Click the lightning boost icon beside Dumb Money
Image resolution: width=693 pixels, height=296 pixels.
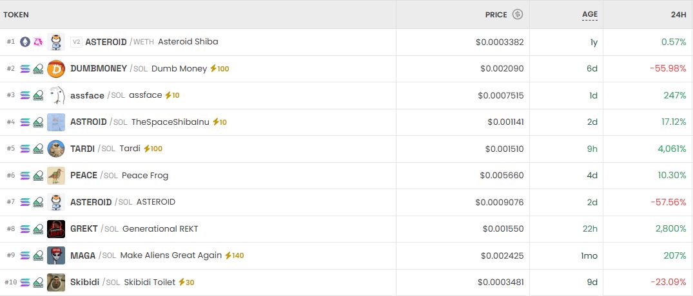pos(213,69)
